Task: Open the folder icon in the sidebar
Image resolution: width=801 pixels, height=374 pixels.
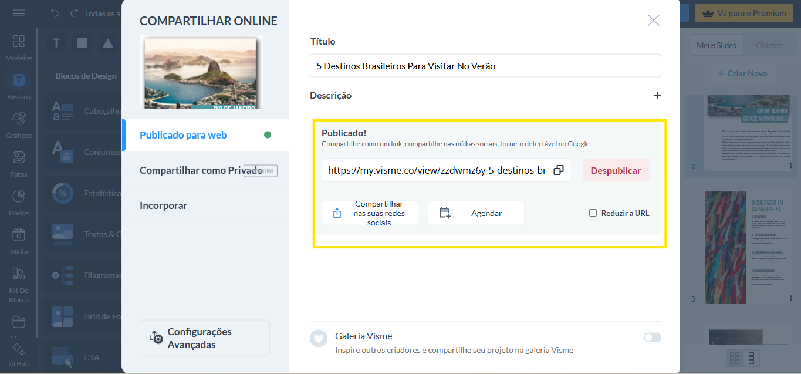Action: (x=19, y=322)
